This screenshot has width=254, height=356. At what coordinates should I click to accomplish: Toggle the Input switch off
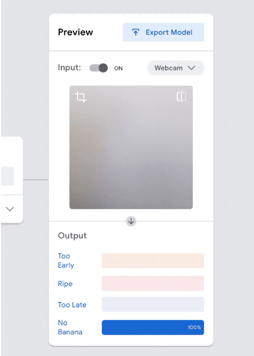click(x=99, y=68)
